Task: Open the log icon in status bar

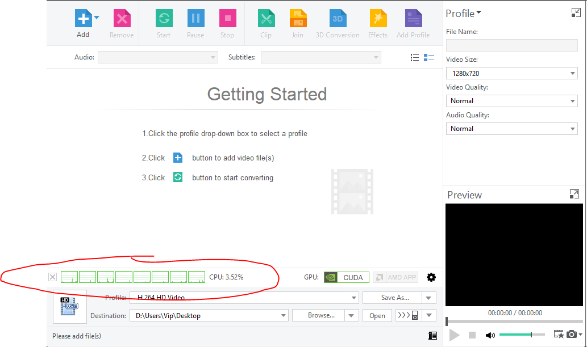Action: click(432, 336)
